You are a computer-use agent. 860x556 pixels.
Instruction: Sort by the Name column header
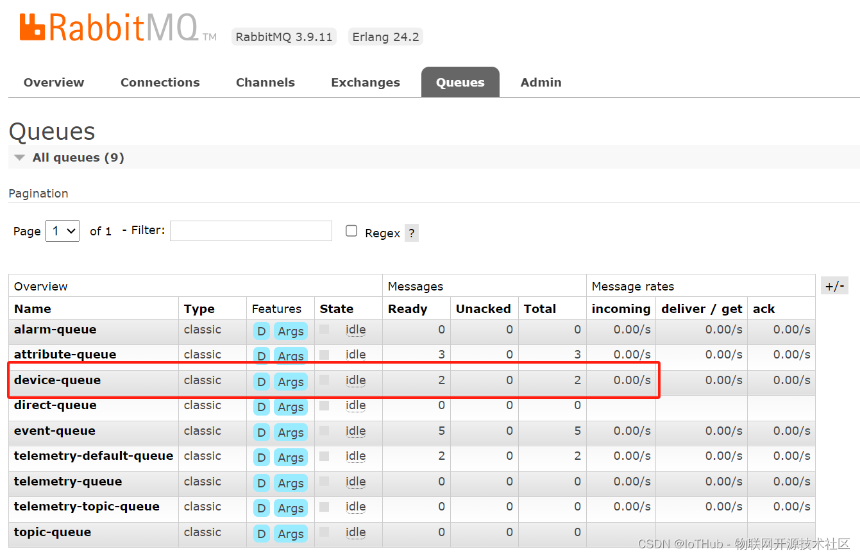[x=33, y=308]
